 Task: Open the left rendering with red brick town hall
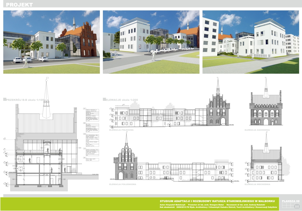pos(51,42)
